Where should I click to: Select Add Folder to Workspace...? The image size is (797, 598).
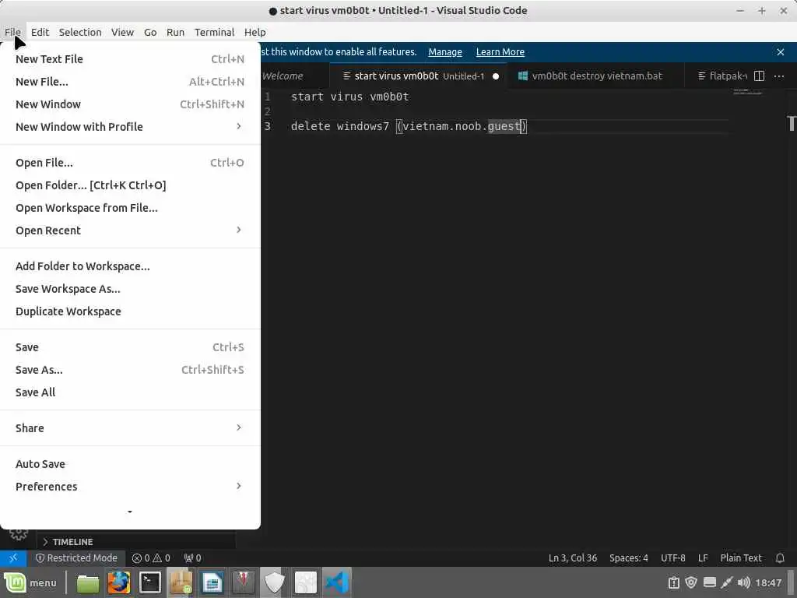130,266
